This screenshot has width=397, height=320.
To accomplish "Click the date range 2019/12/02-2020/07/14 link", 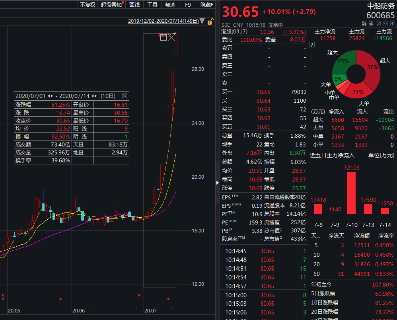I will [163, 21].
